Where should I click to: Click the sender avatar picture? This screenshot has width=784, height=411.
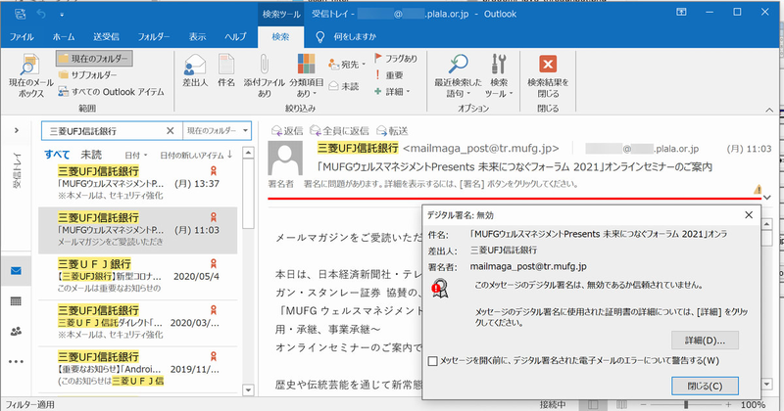tap(285, 158)
